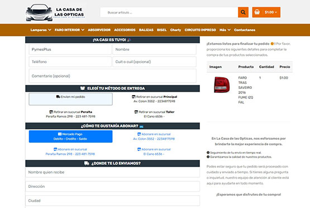The image size is (310, 208).
Task: Click store icon beside Abonare Av. Colon
Action: [x=139, y=134]
